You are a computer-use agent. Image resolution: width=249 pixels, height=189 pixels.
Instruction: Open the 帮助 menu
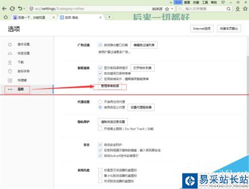point(214,2)
